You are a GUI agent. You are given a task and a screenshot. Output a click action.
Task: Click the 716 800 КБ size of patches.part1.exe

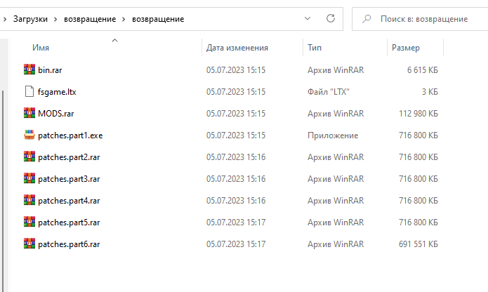(418, 135)
